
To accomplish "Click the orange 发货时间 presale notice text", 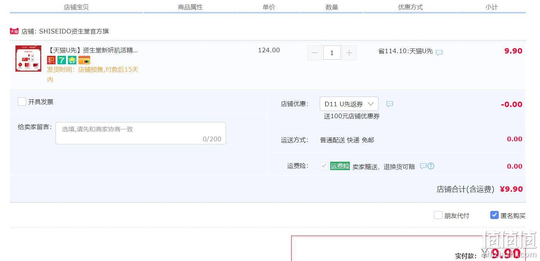I will (93, 74).
